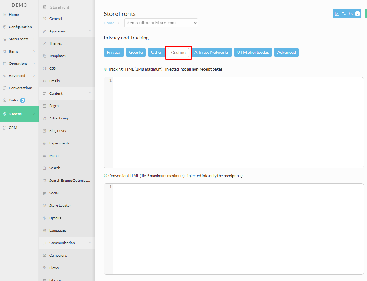
Task: Click the Items tag icon
Action: click(x=5, y=51)
